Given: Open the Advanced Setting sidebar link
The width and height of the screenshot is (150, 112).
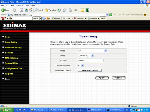Looking at the screenshot, I should point(13,47).
